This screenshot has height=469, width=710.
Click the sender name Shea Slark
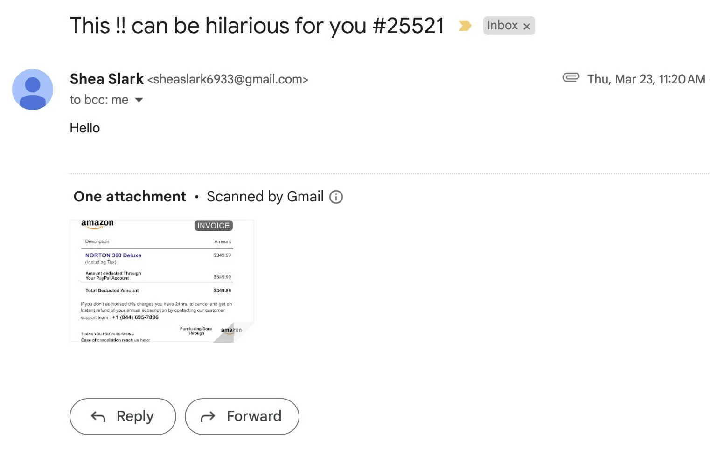(x=106, y=79)
